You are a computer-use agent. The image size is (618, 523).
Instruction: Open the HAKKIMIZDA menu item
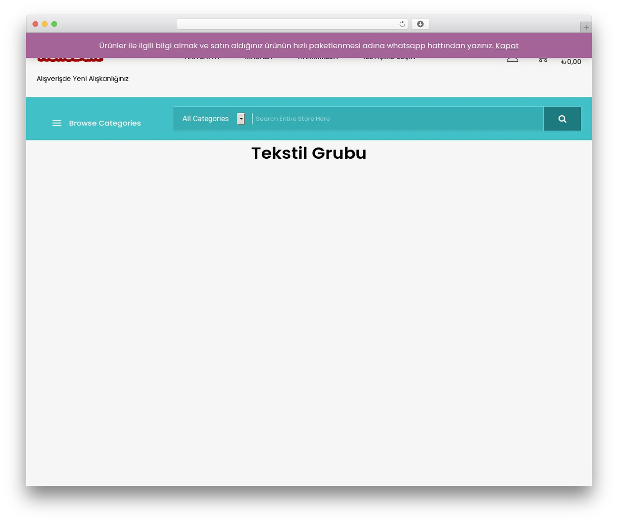(x=318, y=59)
